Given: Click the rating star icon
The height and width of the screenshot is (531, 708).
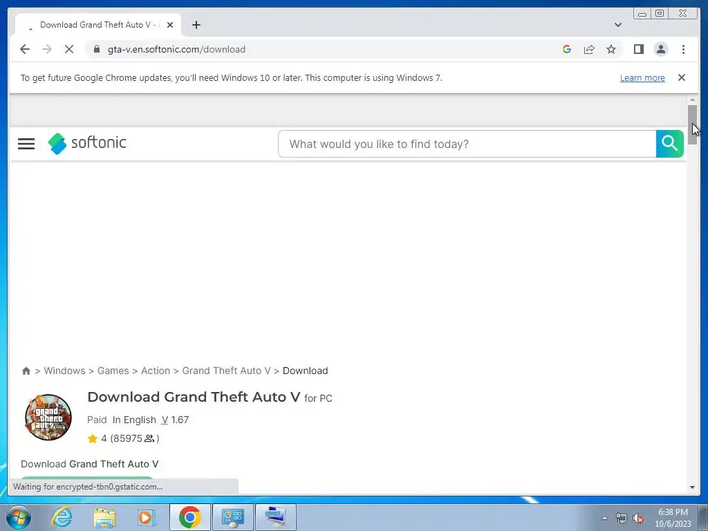Looking at the screenshot, I should (93, 438).
